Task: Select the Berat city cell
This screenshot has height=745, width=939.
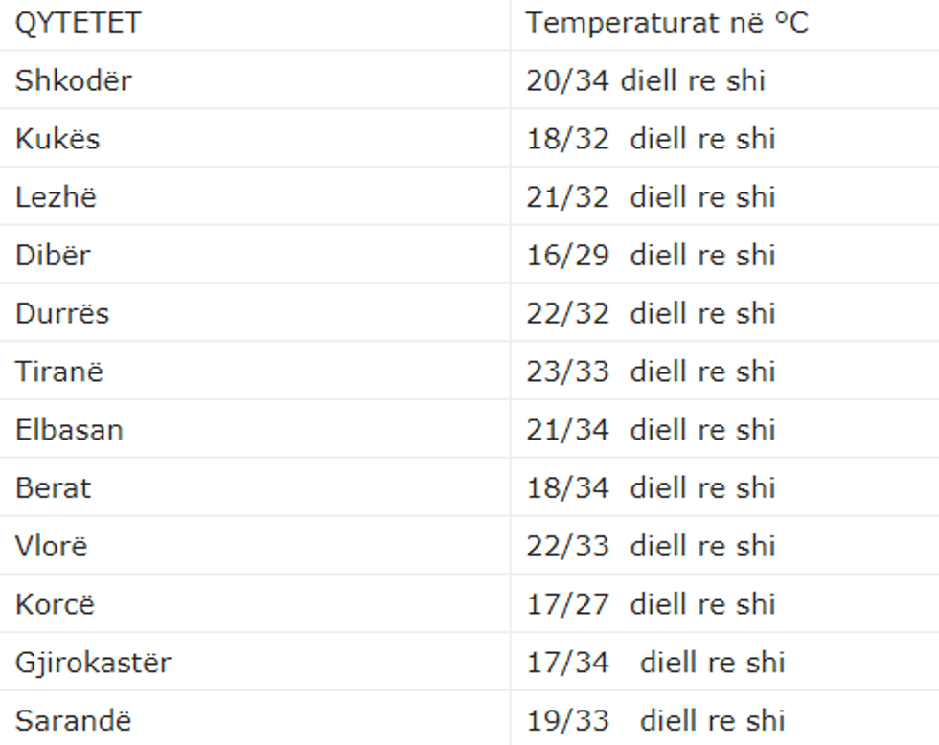Action: [x=53, y=488]
